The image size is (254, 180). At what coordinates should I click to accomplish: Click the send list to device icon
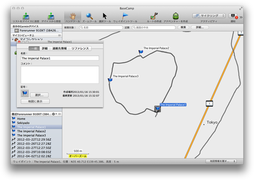click(25, 16)
